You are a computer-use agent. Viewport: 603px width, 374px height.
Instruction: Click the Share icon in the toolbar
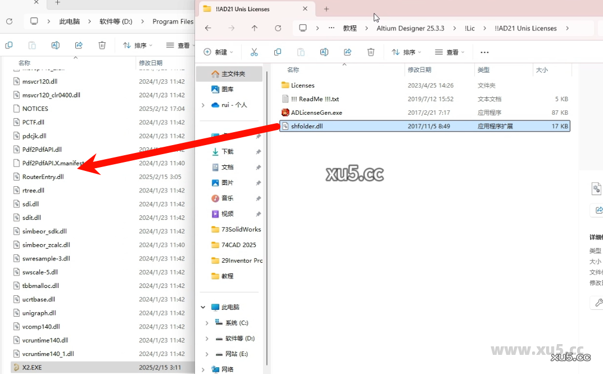coord(347,52)
